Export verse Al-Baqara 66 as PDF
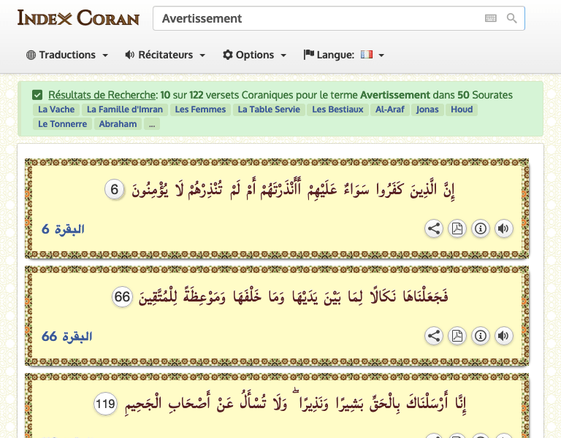 coord(457,336)
